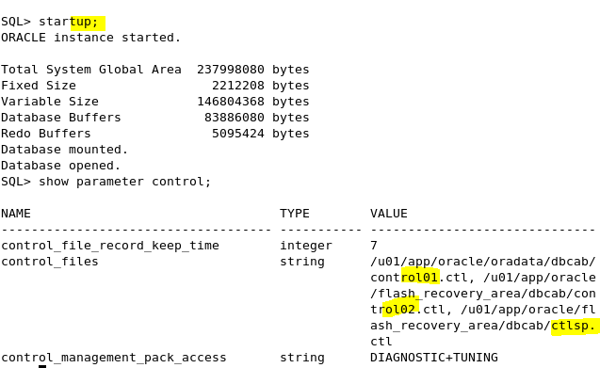Click the VALUE column header
Viewport: 600px width, 368px height.
[x=389, y=214]
